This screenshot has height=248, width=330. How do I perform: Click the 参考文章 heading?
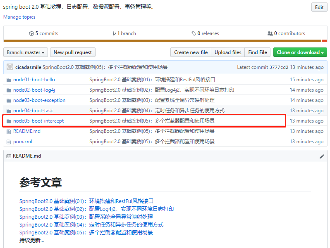tap(41, 182)
